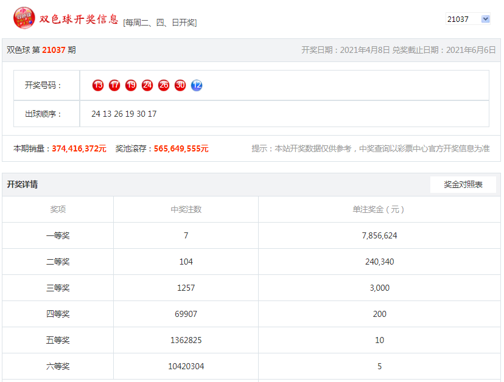Click second prize amount 240,340
The width and height of the screenshot is (504, 382).
click(380, 262)
